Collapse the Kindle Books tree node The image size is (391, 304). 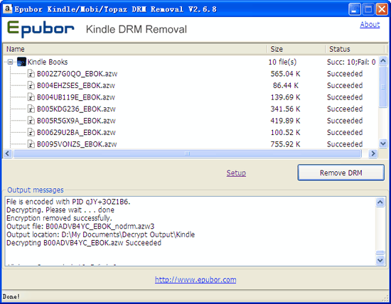[10, 62]
